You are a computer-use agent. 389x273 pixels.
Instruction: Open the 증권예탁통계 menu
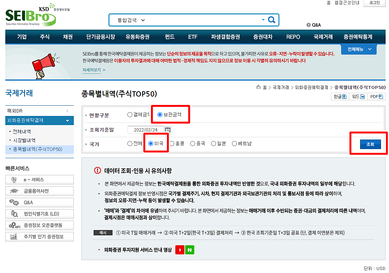pyautogui.click(x=358, y=37)
